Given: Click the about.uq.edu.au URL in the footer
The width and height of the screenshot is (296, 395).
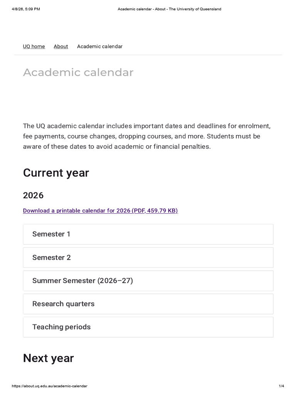Looking at the screenshot, I should (50, 386).
